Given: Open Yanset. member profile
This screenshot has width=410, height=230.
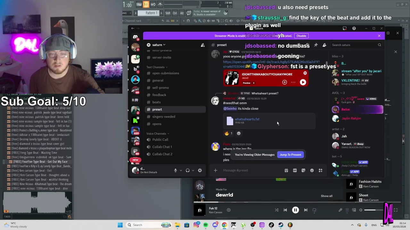Looking at the screenshot, I should (x=357, y=145).
